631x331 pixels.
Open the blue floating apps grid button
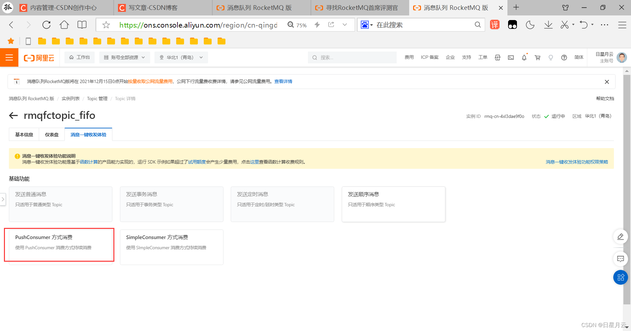[620, 277]
